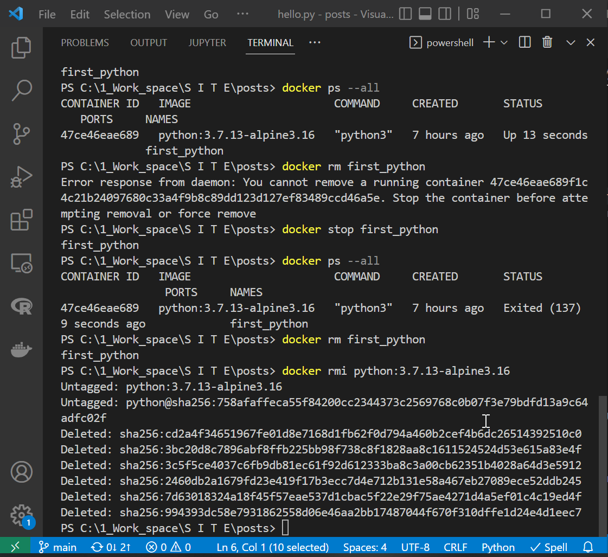Open the Extensions marketplace view
The height and width of the screenshot is (557, 608).
click(21, 220)
